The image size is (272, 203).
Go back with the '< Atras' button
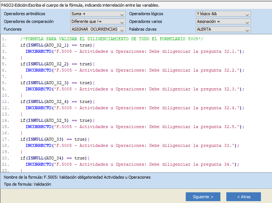243,197
